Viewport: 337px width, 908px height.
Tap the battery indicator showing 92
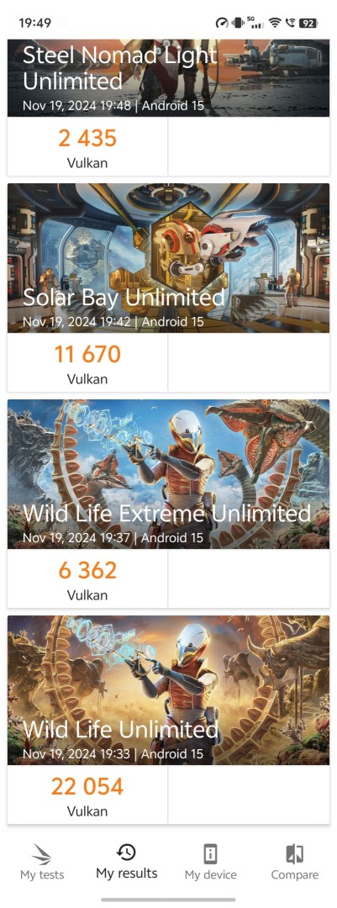(308, 24)
